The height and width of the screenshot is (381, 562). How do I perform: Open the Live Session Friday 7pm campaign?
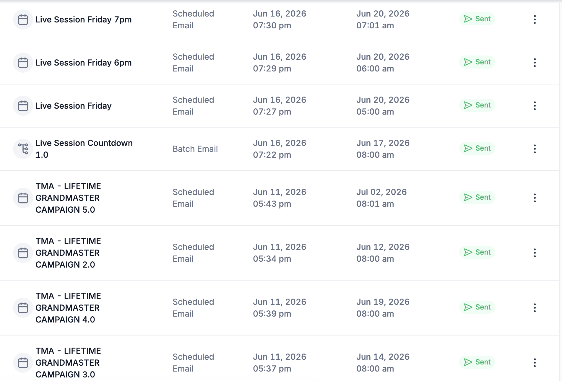point(83,19)
